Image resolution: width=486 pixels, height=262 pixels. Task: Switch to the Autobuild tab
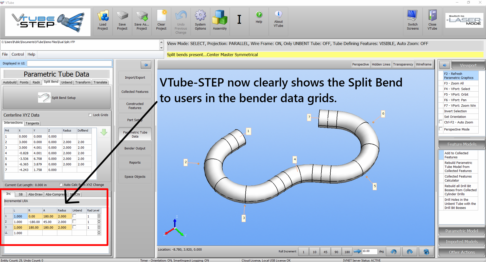[10, 82]
